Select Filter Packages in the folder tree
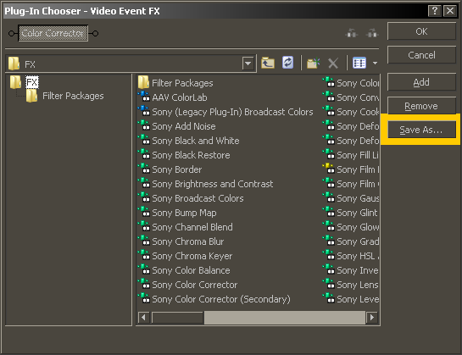The width and height of the screenshot is (462, 355). (x=73, y=96)
